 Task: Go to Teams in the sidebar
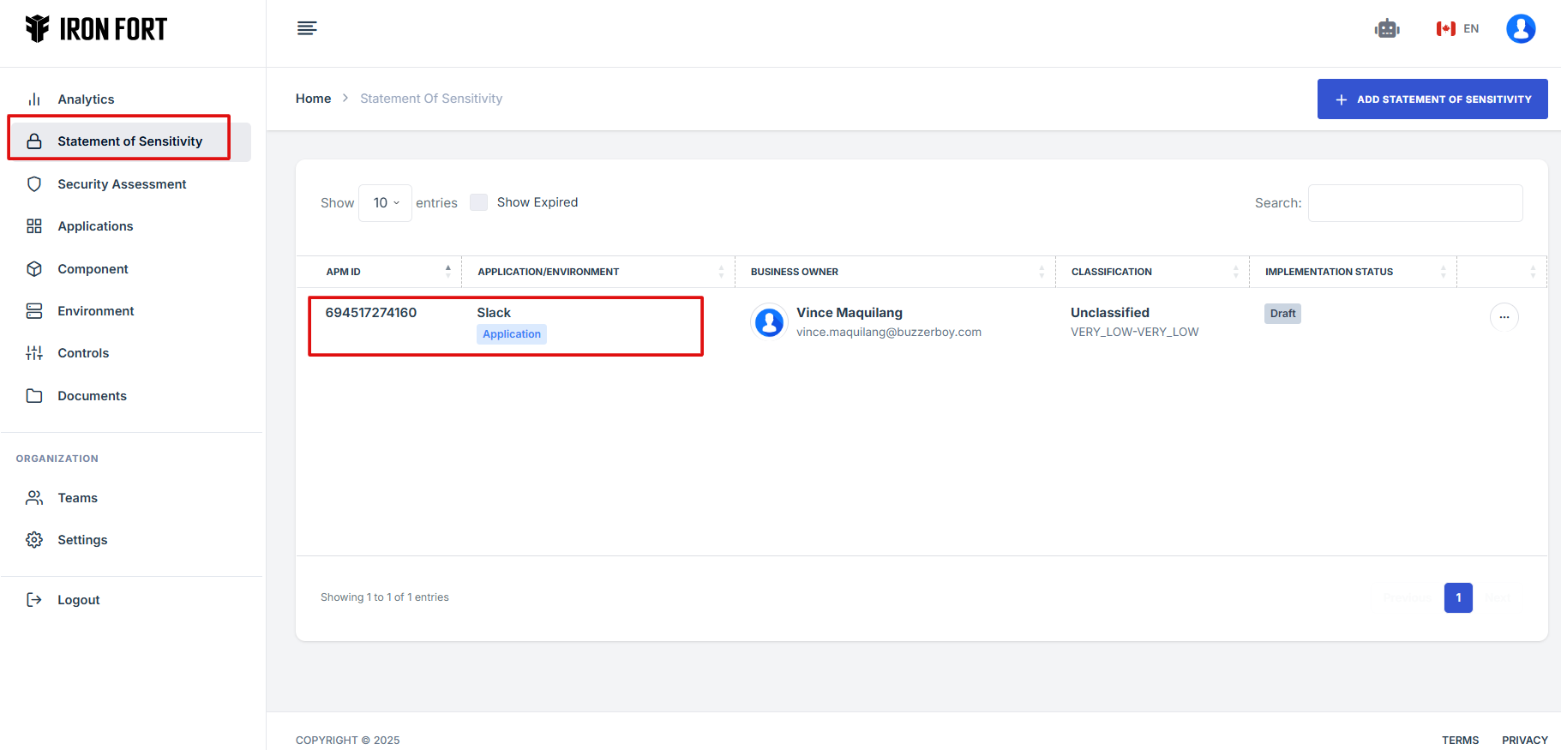[x=77, y=498]
